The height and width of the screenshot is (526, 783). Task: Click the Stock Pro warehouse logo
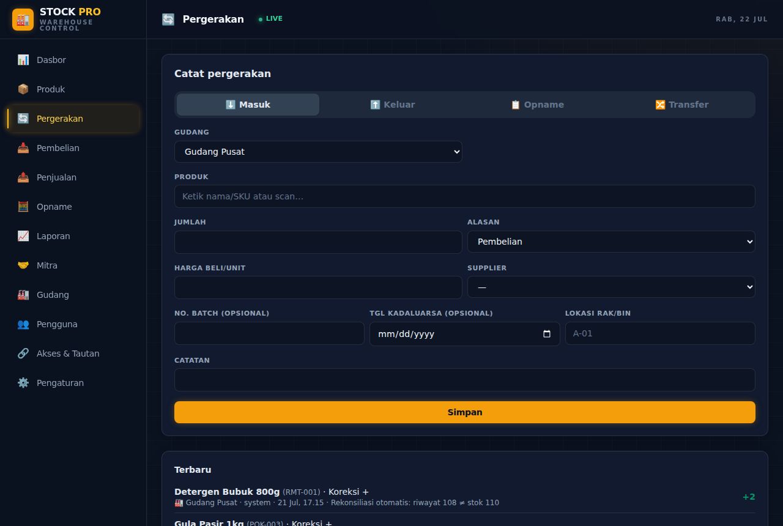click(x=23, y=20)
